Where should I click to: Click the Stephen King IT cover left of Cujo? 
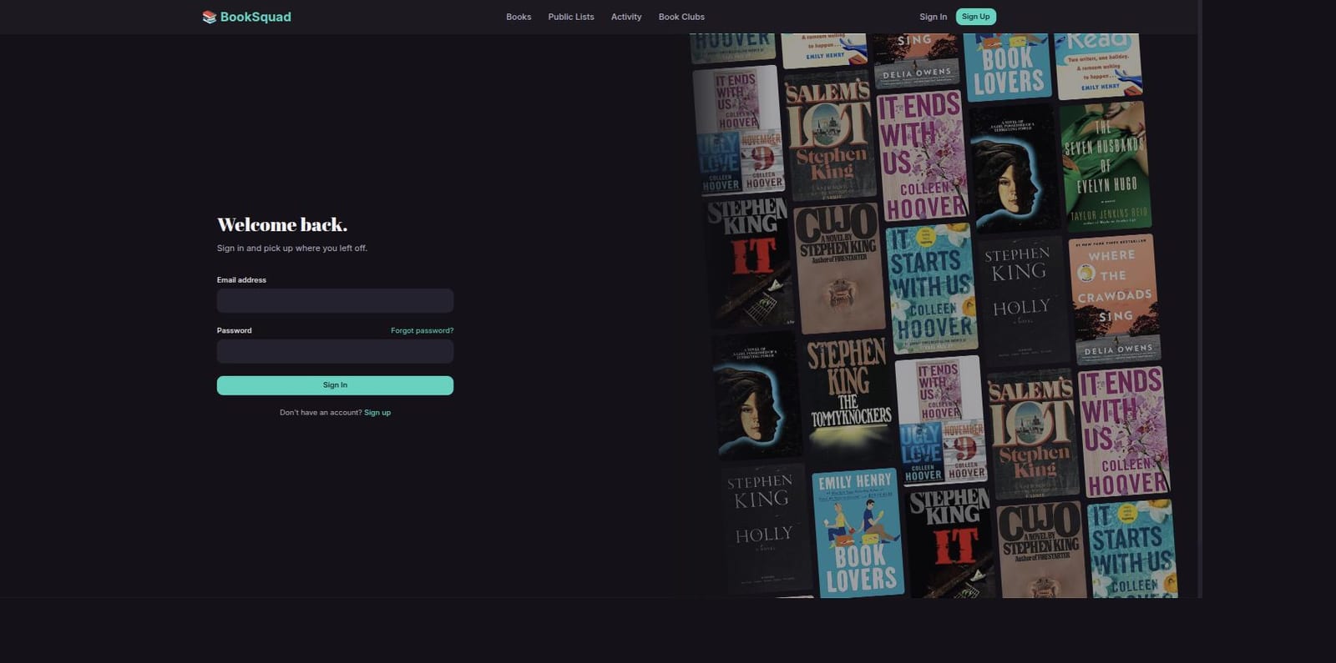(749, 261)
